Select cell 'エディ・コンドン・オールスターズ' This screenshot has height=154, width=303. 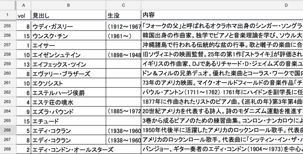tap(68, 149)
